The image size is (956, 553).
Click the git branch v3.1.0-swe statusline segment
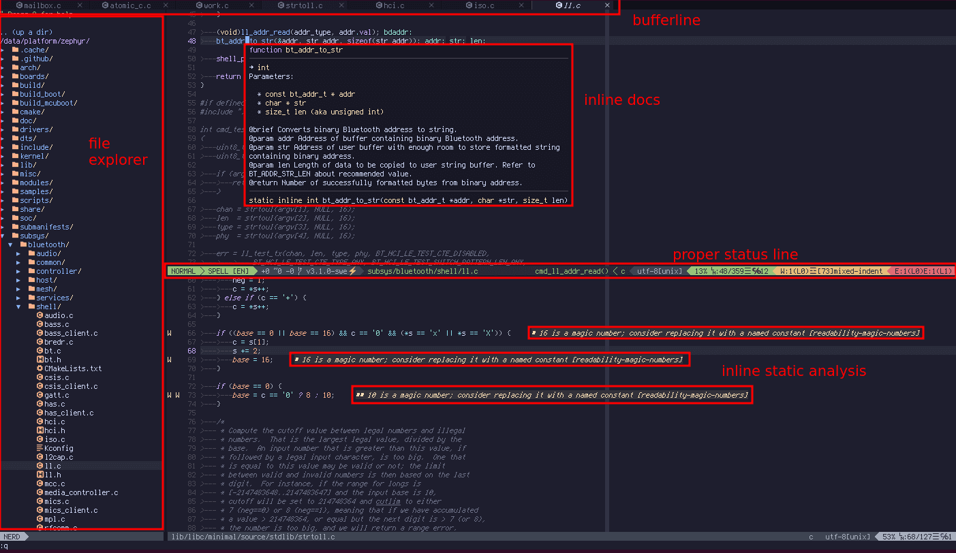[x=327, y=270]
